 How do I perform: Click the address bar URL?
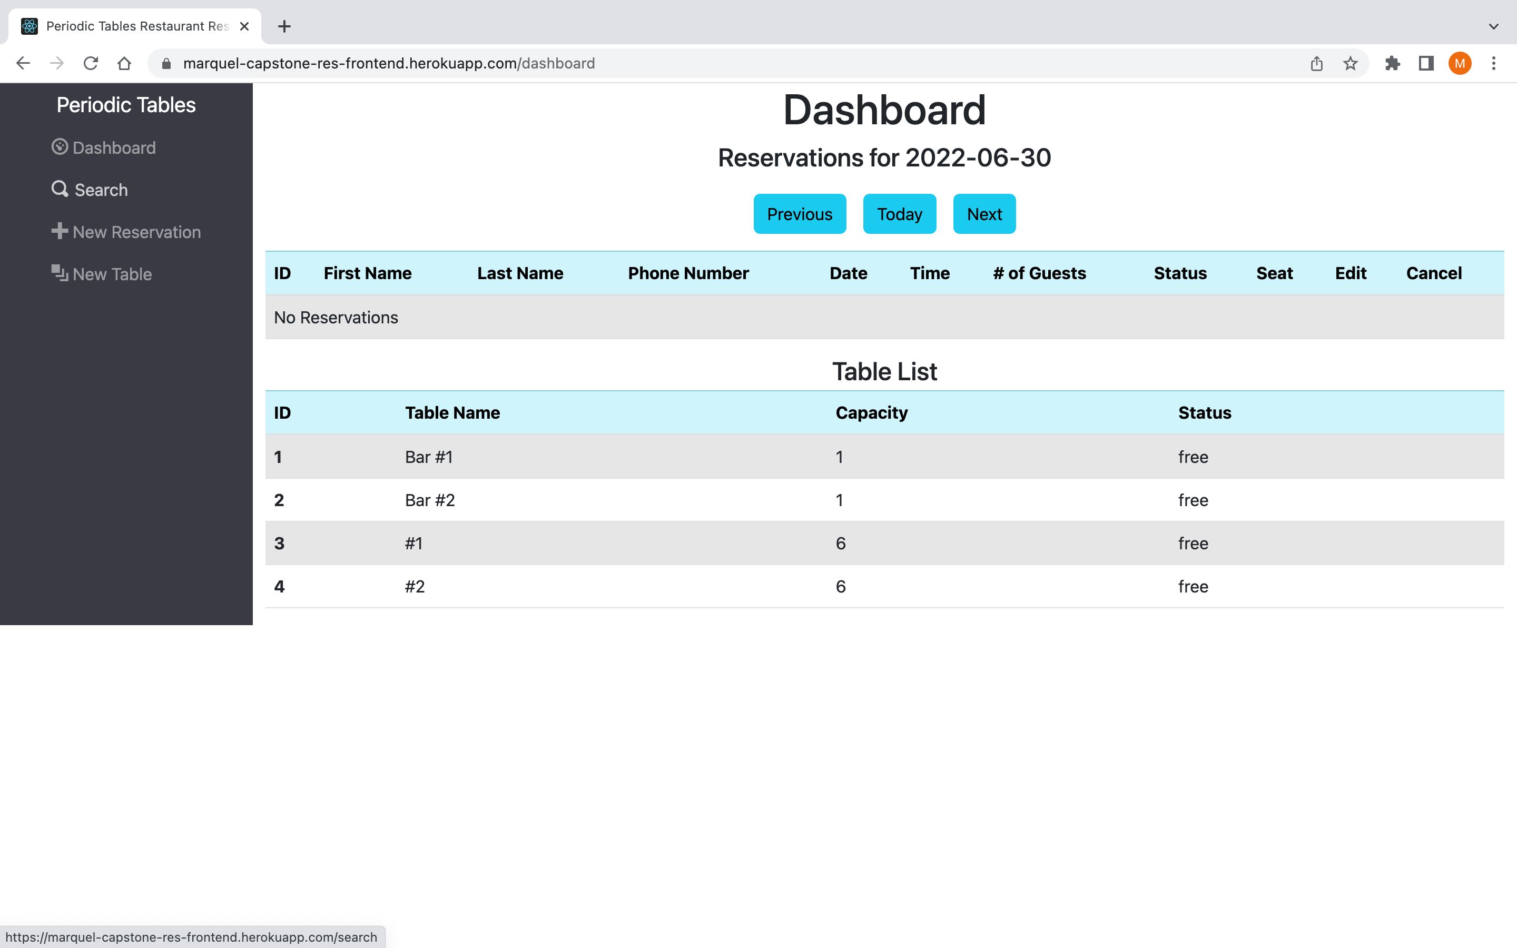pyautogui.click(x=389, y=63)
